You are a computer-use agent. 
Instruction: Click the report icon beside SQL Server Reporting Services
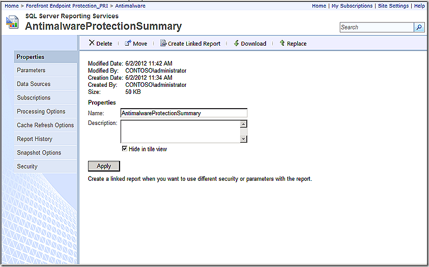click(x=12, y=22)
